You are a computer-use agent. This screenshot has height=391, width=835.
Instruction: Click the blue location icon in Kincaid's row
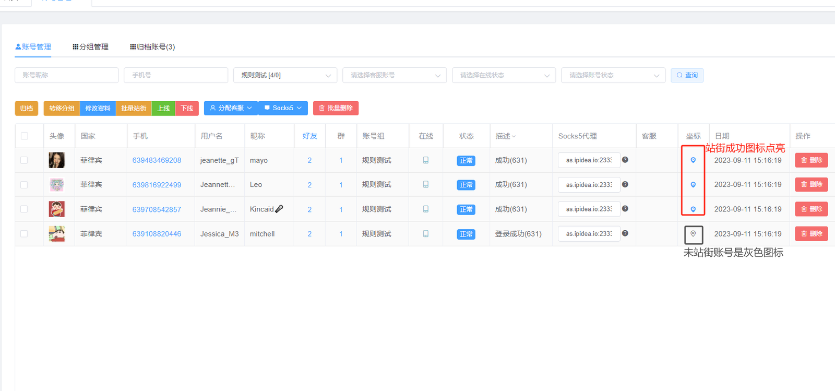click(x=693, y=209)
